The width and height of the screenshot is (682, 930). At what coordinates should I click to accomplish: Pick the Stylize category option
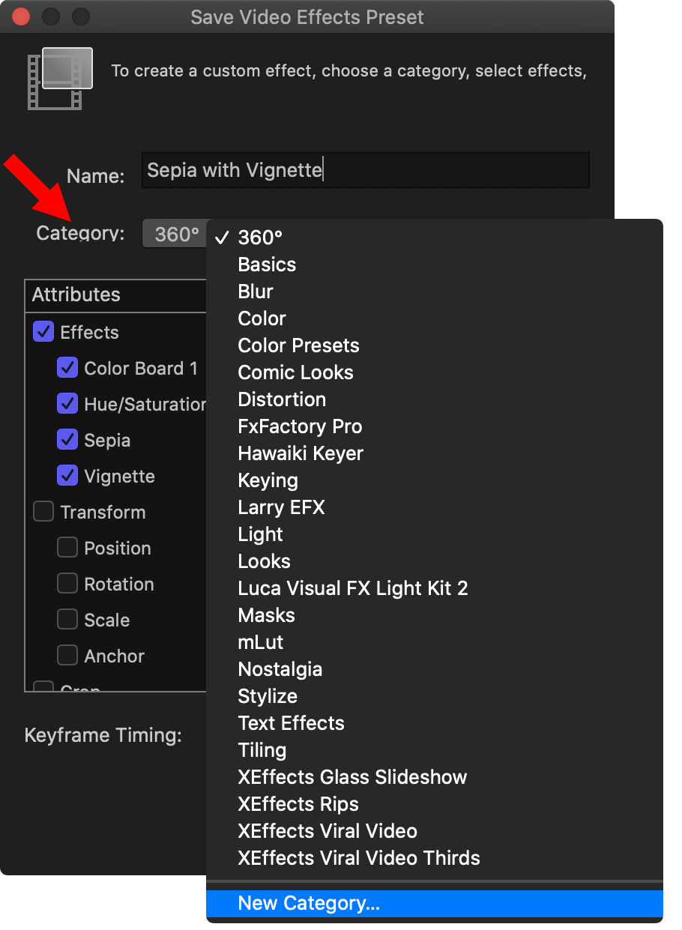[x=268, y=696]
